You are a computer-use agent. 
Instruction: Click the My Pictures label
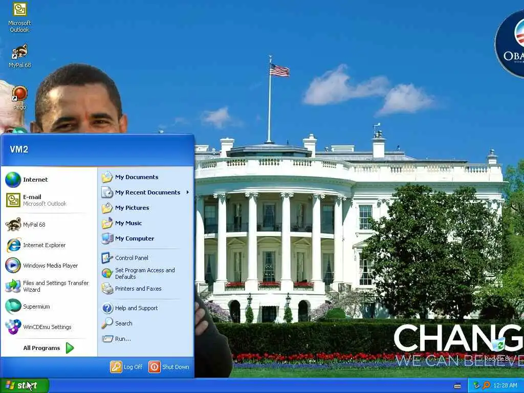pyautogui.click(x=132, y=208)
